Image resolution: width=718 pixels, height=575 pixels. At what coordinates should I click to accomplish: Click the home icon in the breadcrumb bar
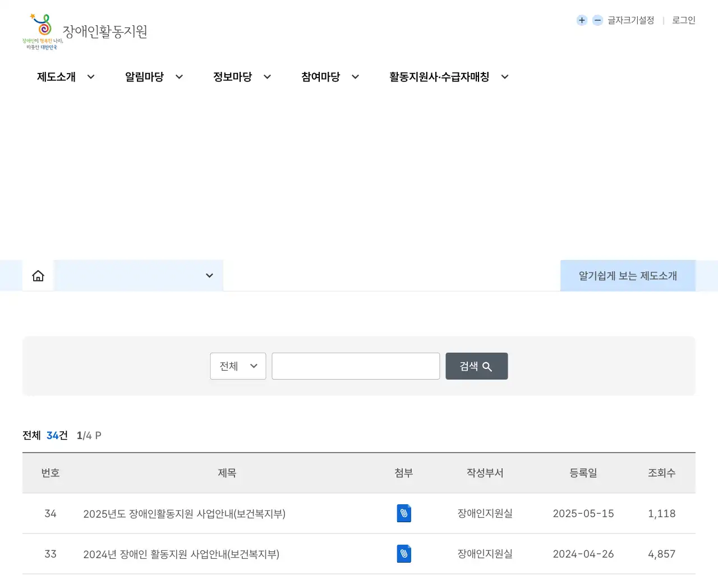38,275
